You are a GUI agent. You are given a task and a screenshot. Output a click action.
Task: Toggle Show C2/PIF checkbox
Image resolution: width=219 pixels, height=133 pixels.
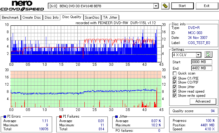(175, 82)
